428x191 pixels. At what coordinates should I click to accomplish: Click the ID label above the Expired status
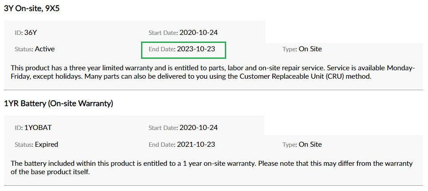(19, 128)
